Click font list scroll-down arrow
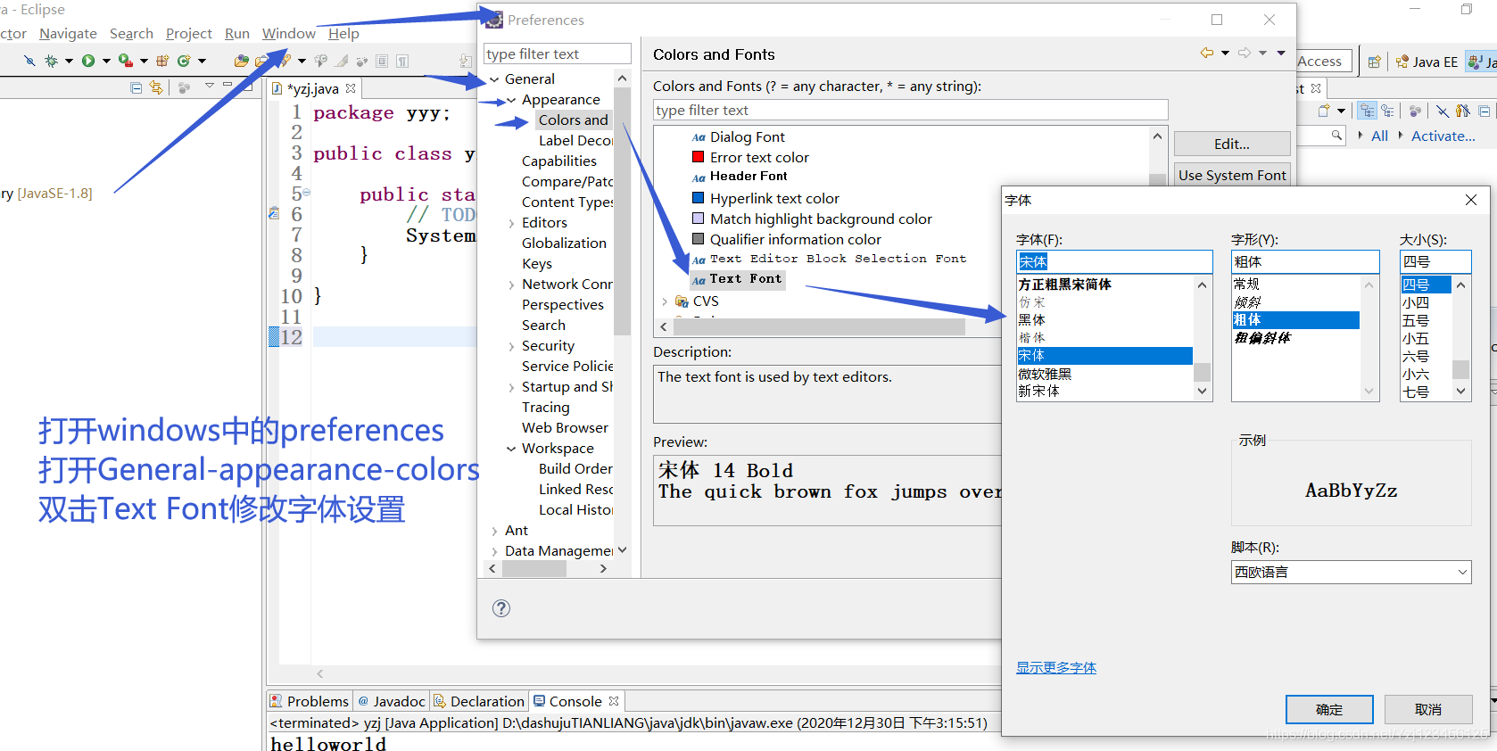 pyautogui.click(x=1202, y=391)
